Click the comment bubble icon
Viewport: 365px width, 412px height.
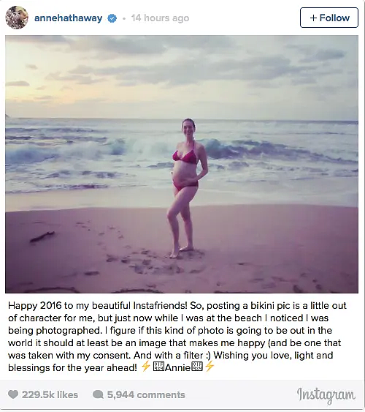tap(98, 394)
